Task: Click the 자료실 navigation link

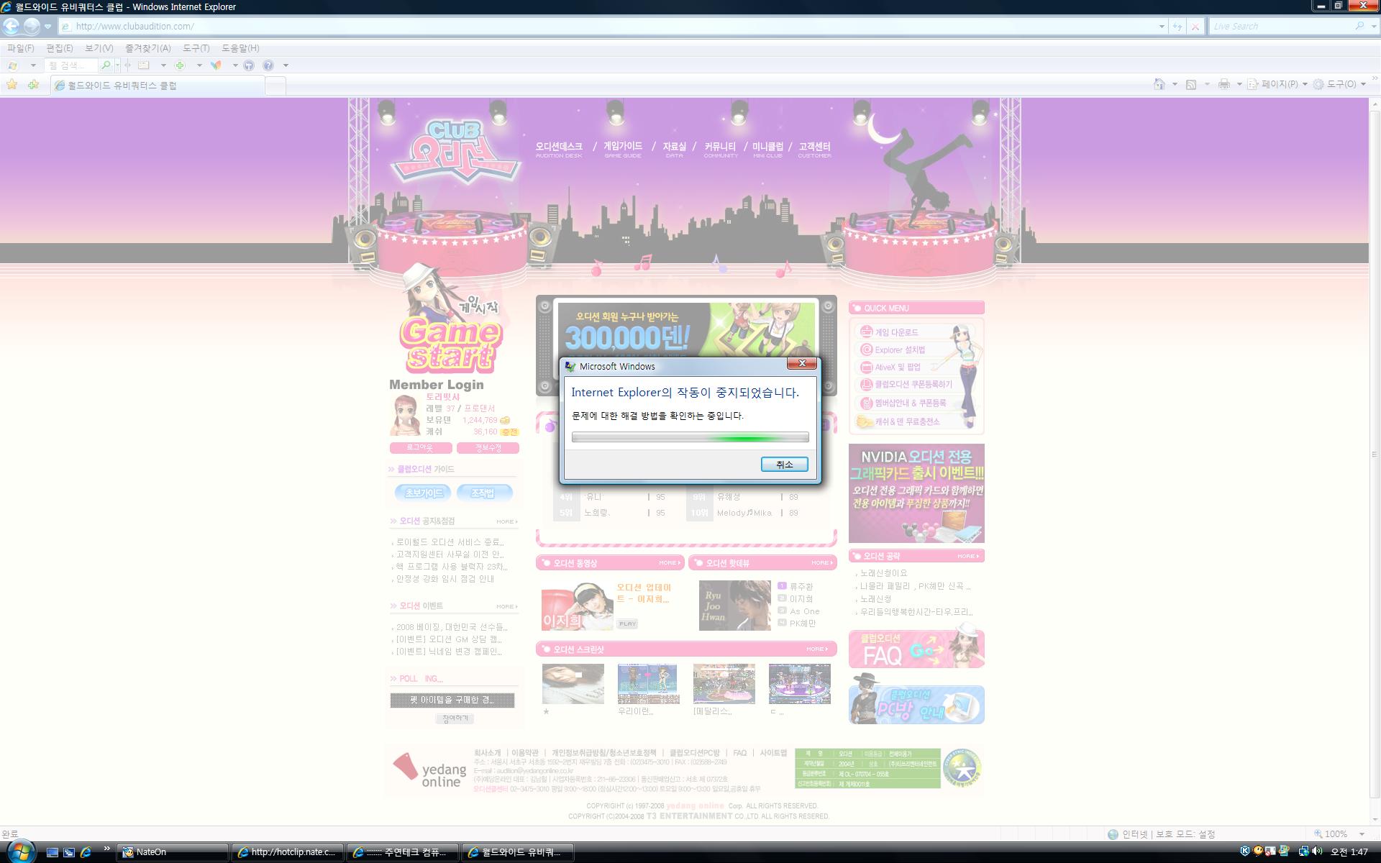Action: 674,150
